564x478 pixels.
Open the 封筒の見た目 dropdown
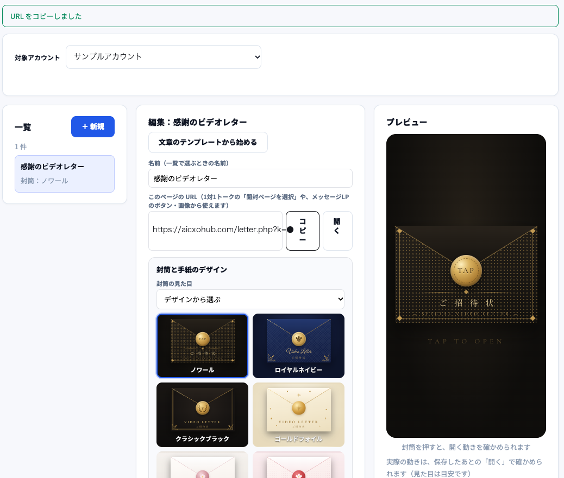pos(250,299)
